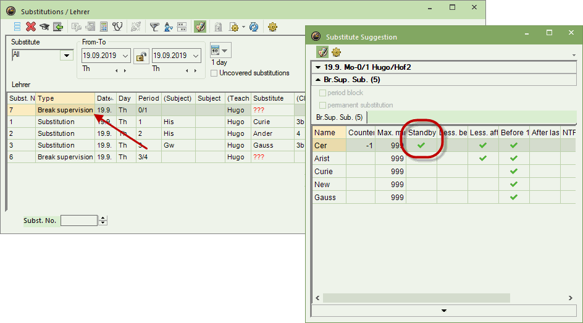Click the greyed-out chain link icon

tap(136, 27)
